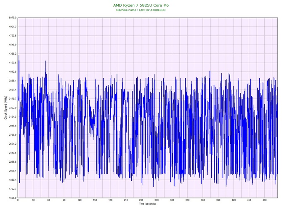Click the x-axis tick label 150
The image size is (282, 211).
pos(95,200)
